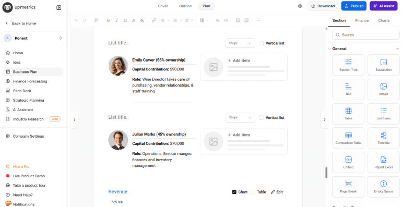The height and width of the screenshot is (207, 403).
Task: Add Item next to Emily Carver
Action: pyautogui.click(x=244, y=67)
